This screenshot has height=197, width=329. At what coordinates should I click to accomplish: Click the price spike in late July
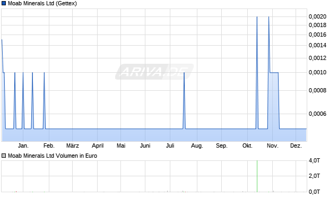click(184, 100)
